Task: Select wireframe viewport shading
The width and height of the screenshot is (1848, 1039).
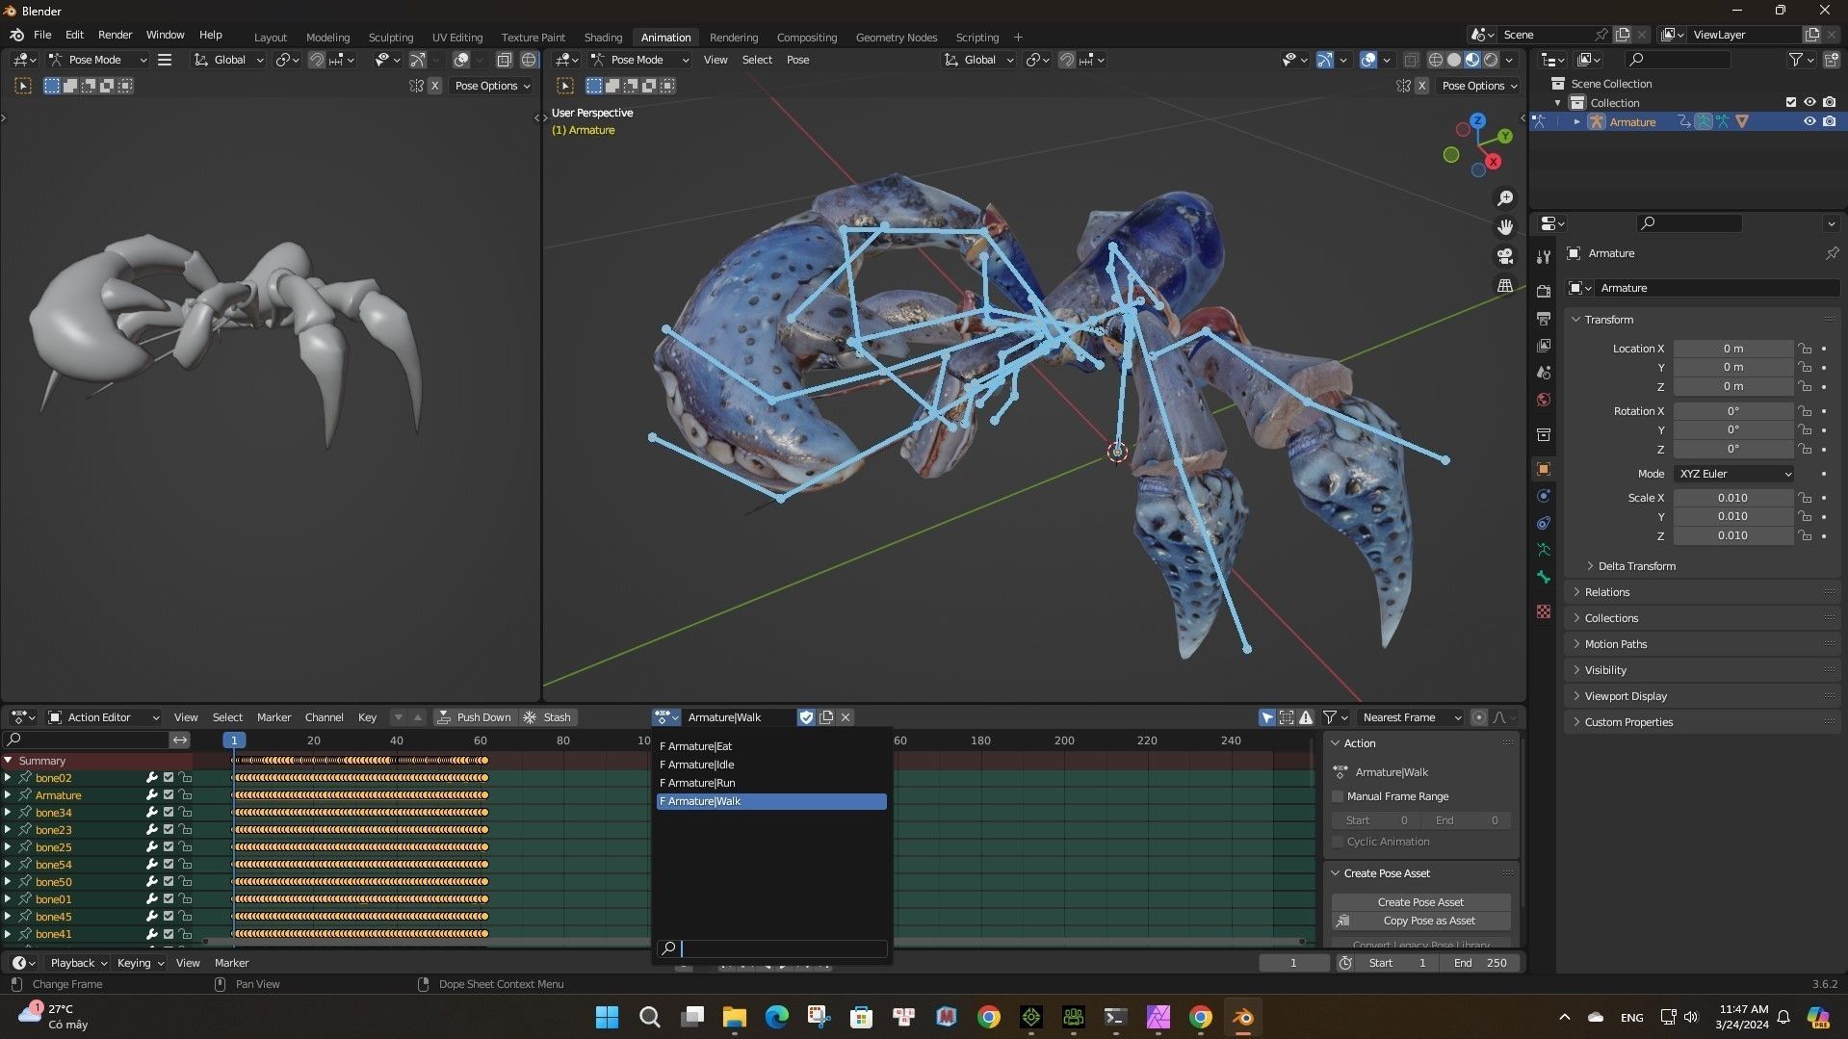Action: 1435,60
